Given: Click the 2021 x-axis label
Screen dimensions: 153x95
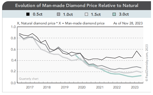Looking at the screenshot, I should (x=100, y=87).
